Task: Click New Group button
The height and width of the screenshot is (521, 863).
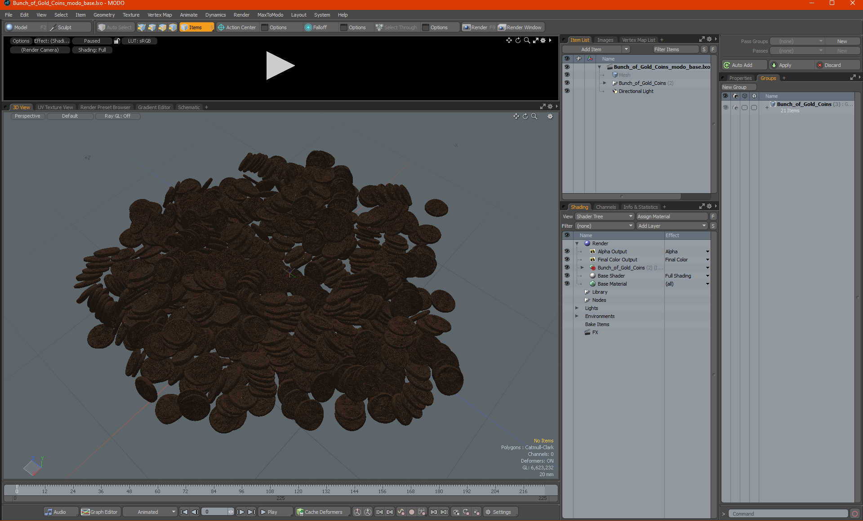Action: pyautogui.click(x=738, y=87)
